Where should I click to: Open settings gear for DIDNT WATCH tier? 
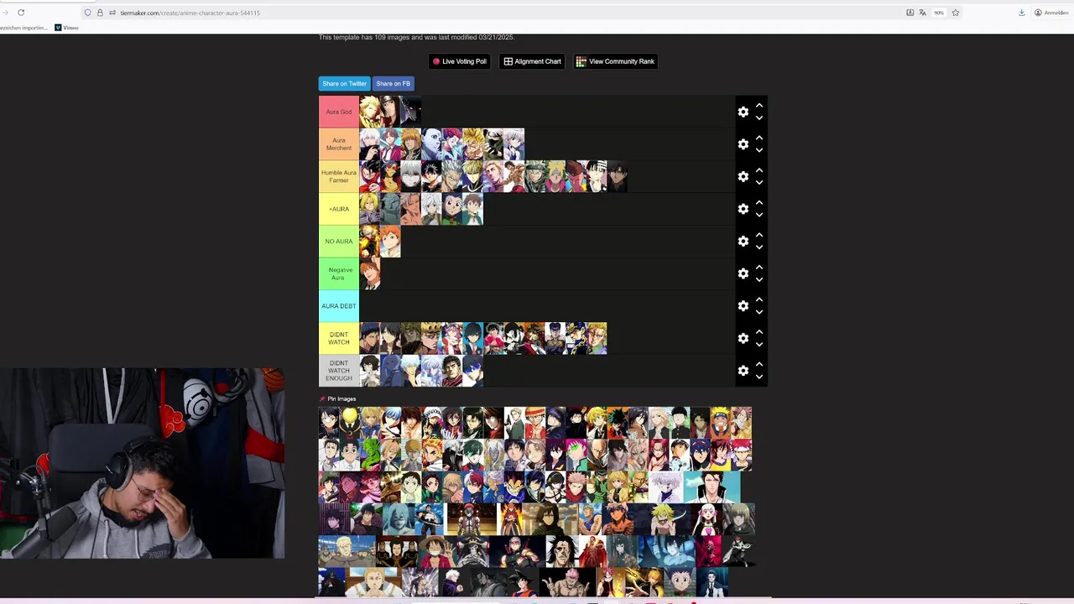click(x=743, y=338)
